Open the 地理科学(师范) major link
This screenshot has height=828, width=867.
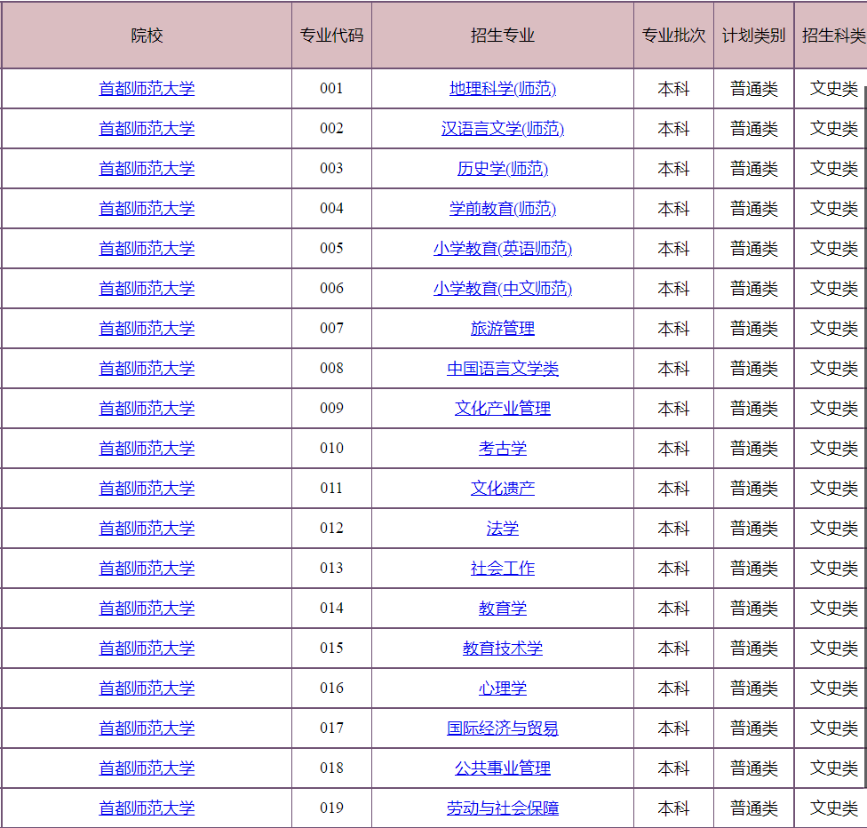503,89
